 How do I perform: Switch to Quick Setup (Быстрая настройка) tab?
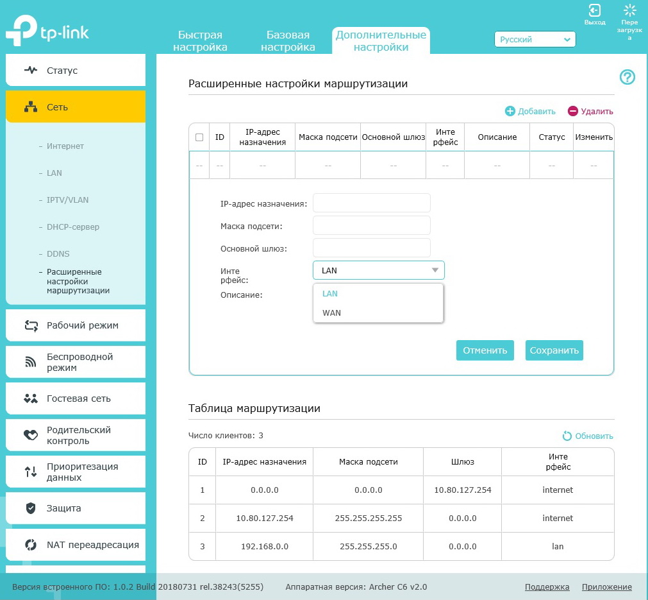200,41
